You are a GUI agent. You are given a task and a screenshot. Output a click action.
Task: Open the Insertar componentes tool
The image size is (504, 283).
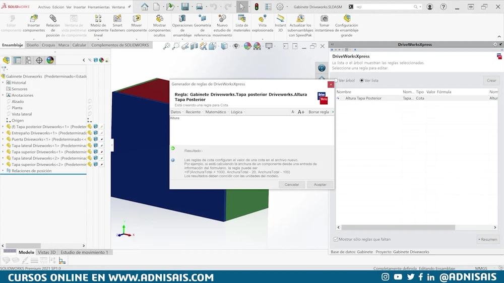tap(34, 24)
